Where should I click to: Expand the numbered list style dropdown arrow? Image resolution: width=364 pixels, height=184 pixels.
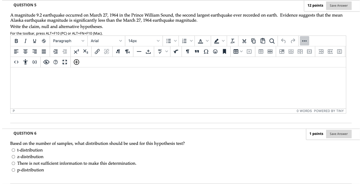coord(191,41)
